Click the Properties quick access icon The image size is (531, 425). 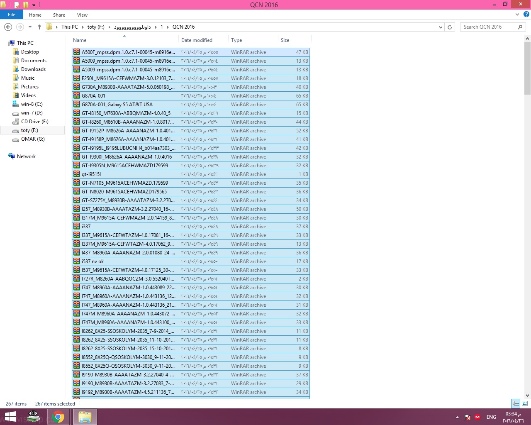tap(17, 5)
